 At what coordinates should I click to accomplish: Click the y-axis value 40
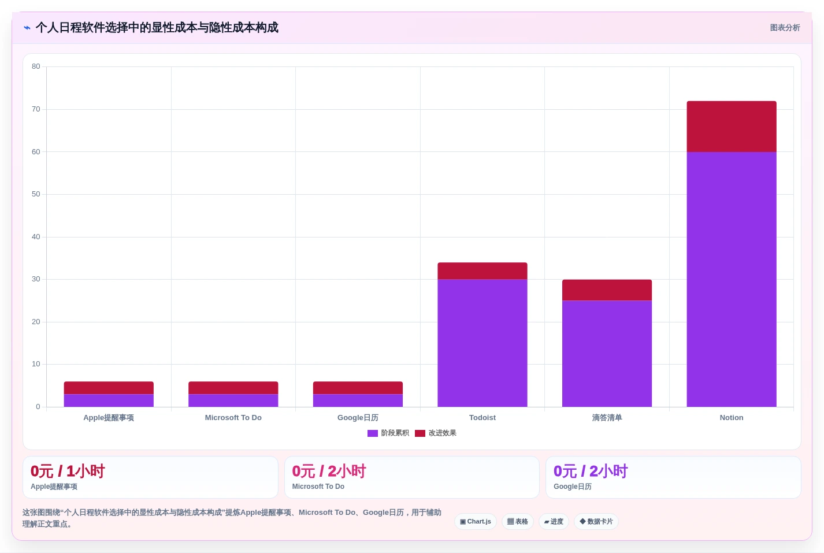coord(36,237)
